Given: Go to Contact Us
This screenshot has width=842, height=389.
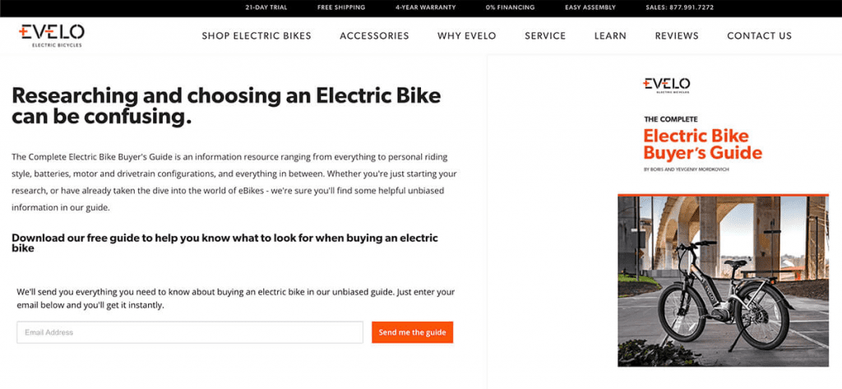Looking at the screenshot, I should (759, 36).
